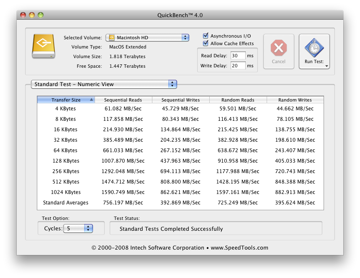This screenshot has height=278, width=360.
Task: Click the green zoom window button
Action: point(41,15)
